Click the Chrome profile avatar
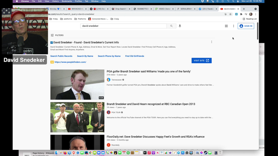Image resolution: width=278 pixels, height=156 pixels. pyautogui.click(x=251, y=14)
